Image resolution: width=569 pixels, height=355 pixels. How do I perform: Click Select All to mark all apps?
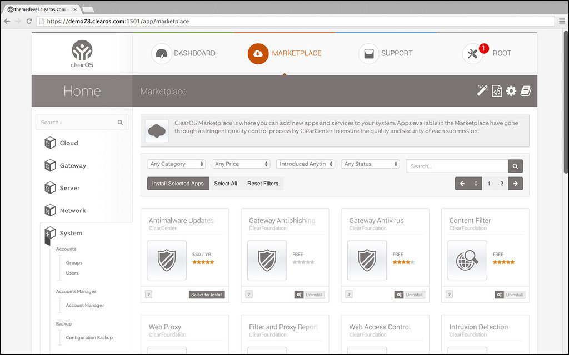[226, 183]
